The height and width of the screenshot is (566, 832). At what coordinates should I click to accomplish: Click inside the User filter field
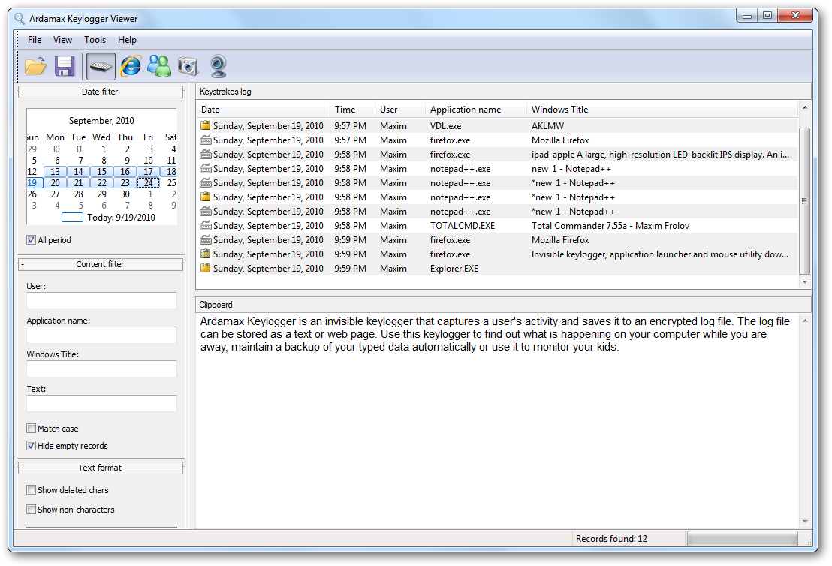(101, 301)
